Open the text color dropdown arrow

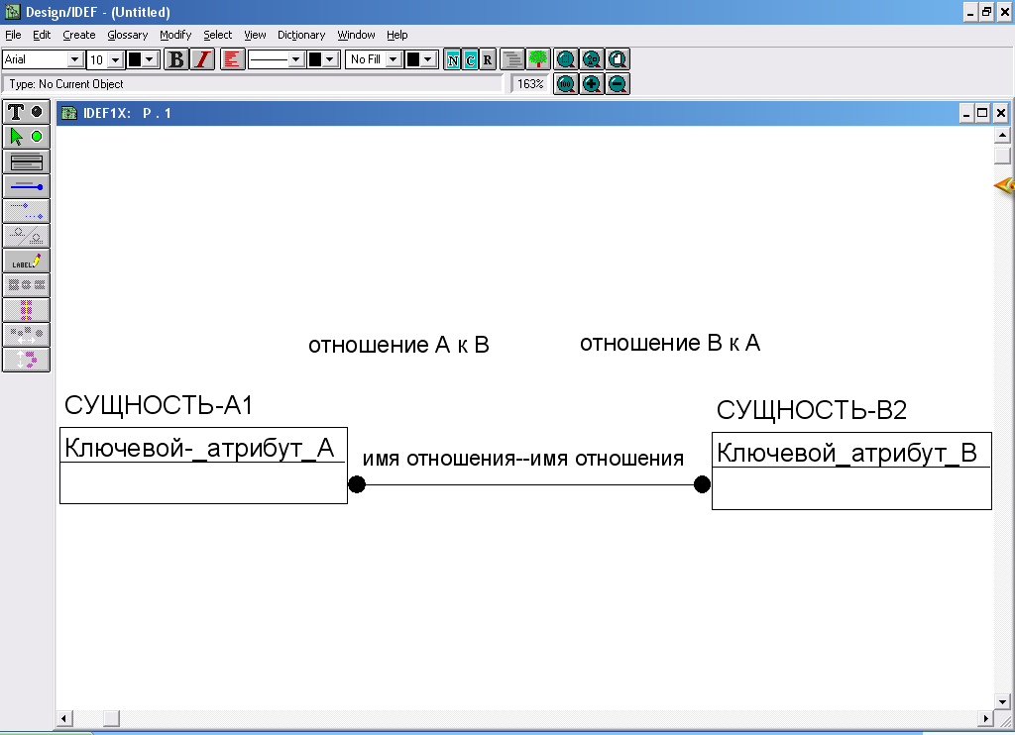[151, 59]
